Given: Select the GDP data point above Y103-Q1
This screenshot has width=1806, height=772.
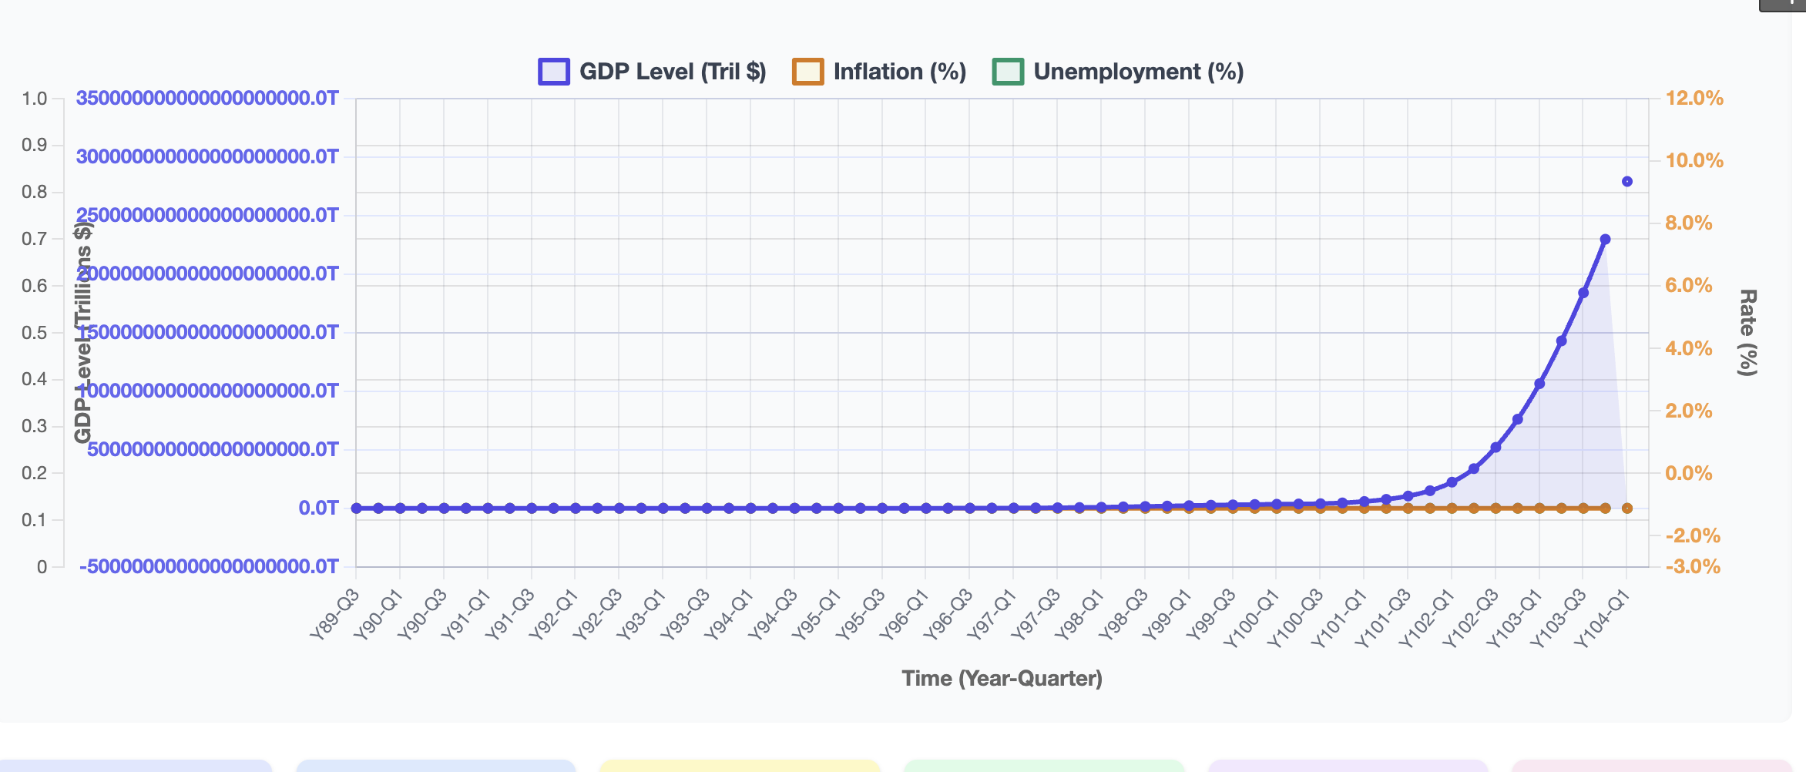Looking at the screenshot, I should (x=1539, y=384).
